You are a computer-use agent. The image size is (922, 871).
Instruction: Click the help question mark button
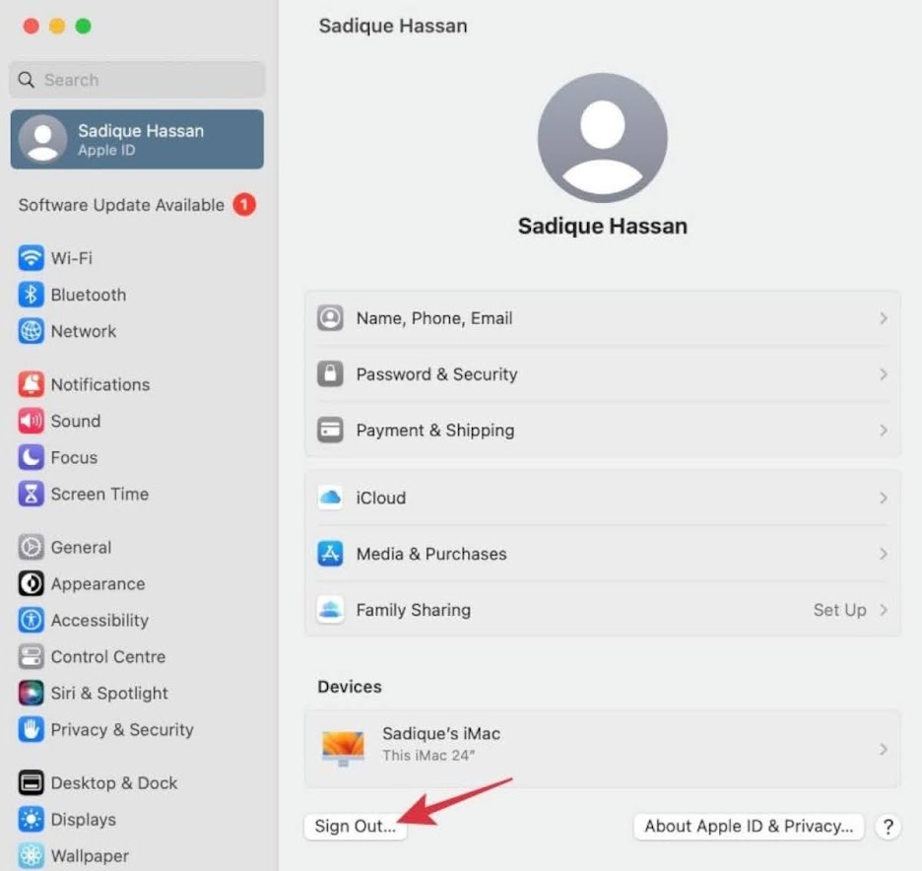pyautogui.click(x=888, y=827)
